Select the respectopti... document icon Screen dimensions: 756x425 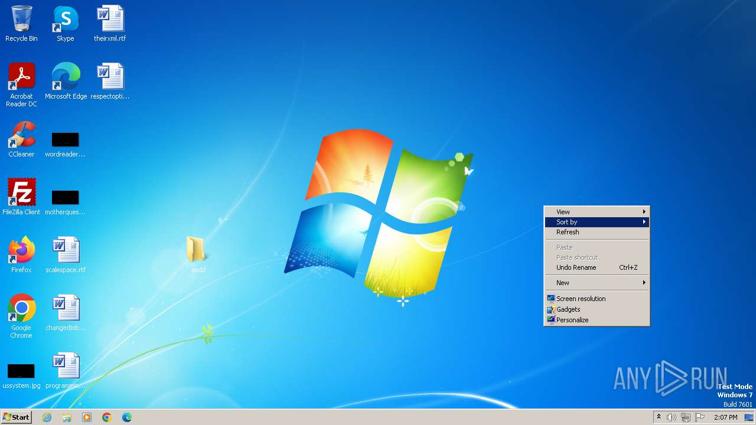110,81
